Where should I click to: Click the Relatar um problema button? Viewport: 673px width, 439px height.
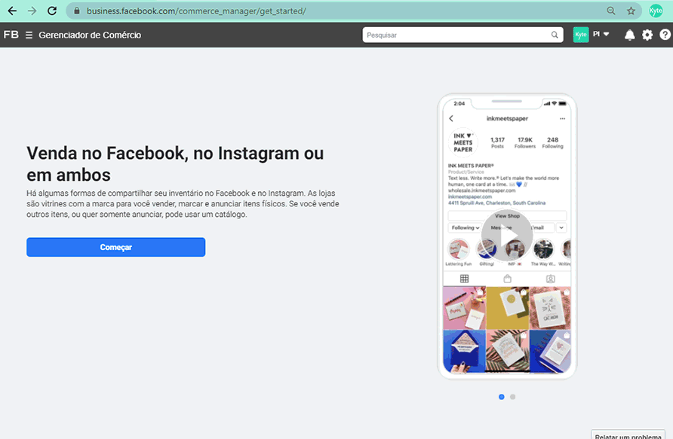(628, 434)
